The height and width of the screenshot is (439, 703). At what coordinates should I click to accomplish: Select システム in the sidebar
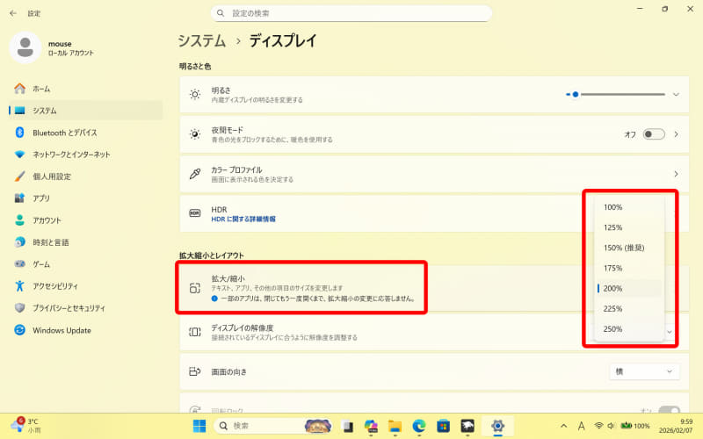click(85, 111)
